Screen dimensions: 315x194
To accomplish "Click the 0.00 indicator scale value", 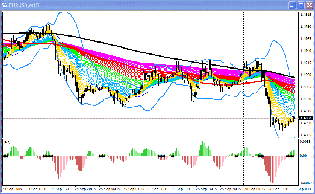I will coord(303,156).
